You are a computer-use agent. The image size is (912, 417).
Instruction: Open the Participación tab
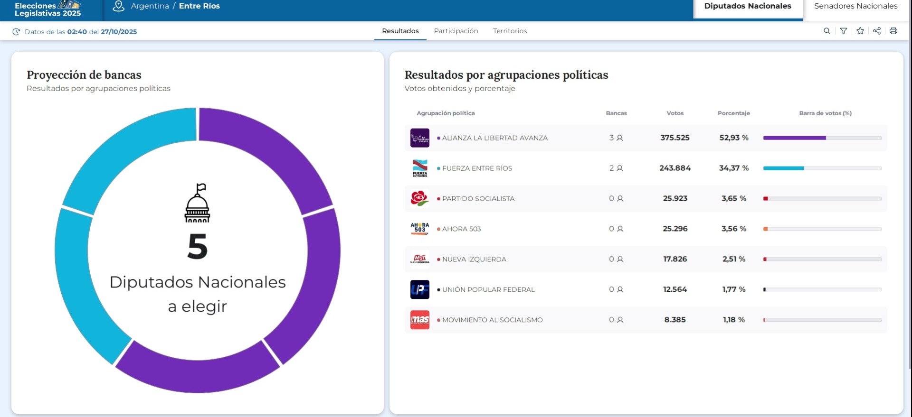(x=456, y=31)
